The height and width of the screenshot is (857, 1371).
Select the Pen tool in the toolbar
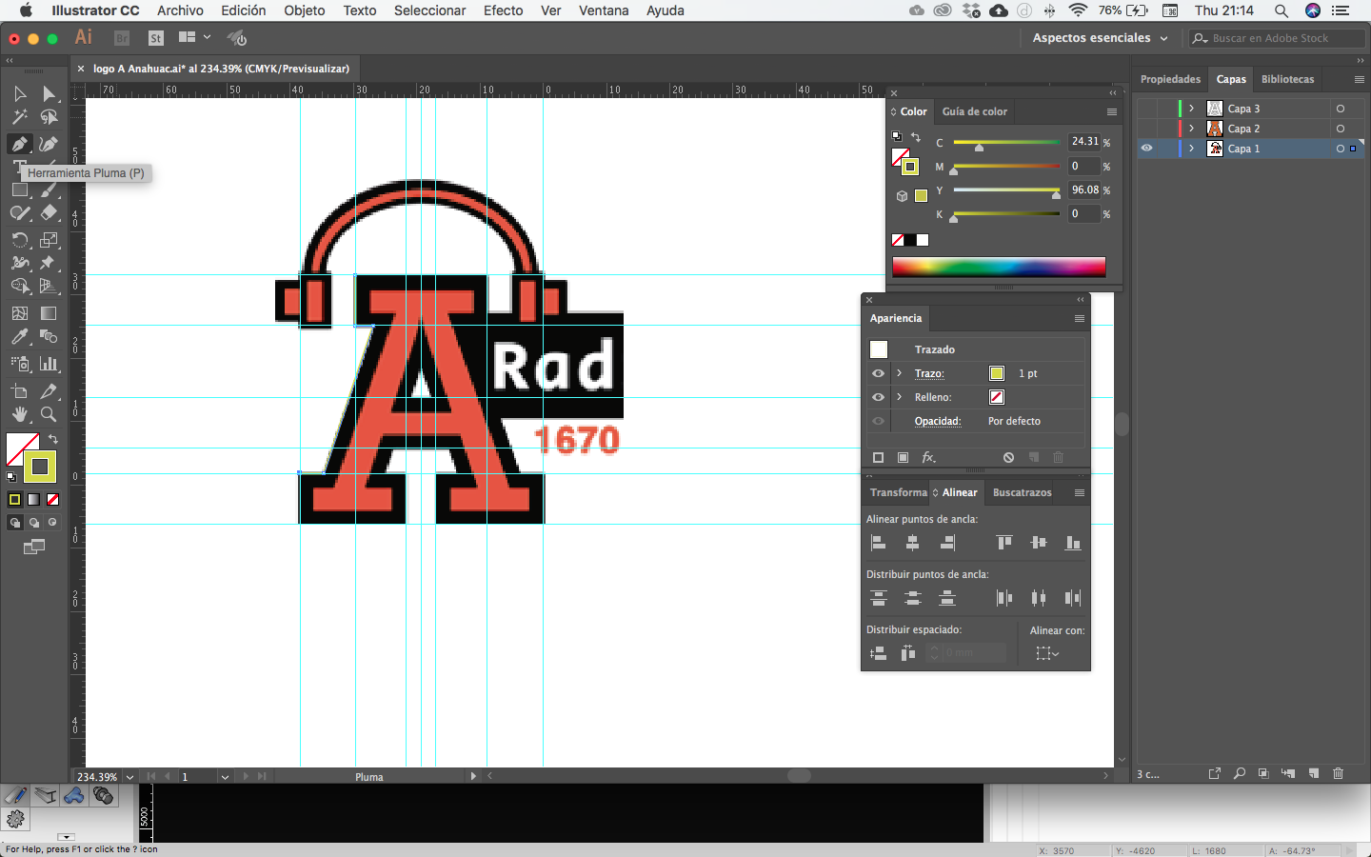coord(19,144)
